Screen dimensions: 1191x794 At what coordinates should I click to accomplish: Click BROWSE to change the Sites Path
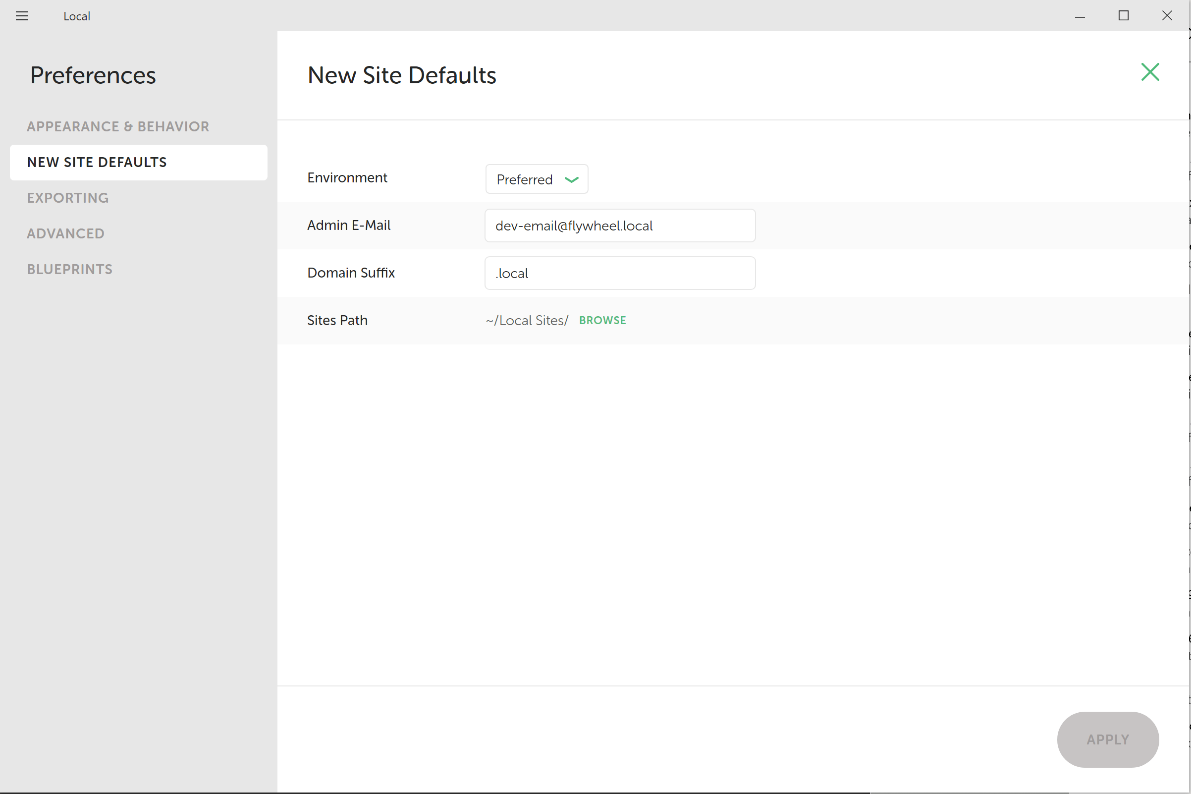[x=602, y=320]
